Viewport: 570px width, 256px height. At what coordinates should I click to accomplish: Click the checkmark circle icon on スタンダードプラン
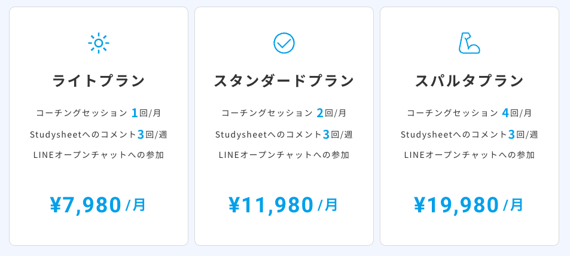(284, 43)
